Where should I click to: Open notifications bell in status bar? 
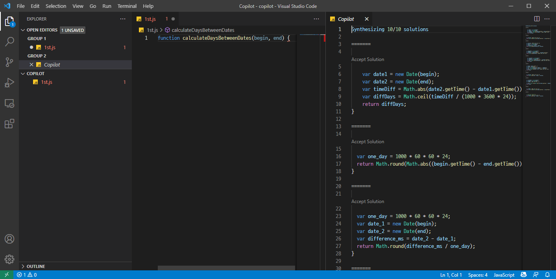(x=547, y=275)
